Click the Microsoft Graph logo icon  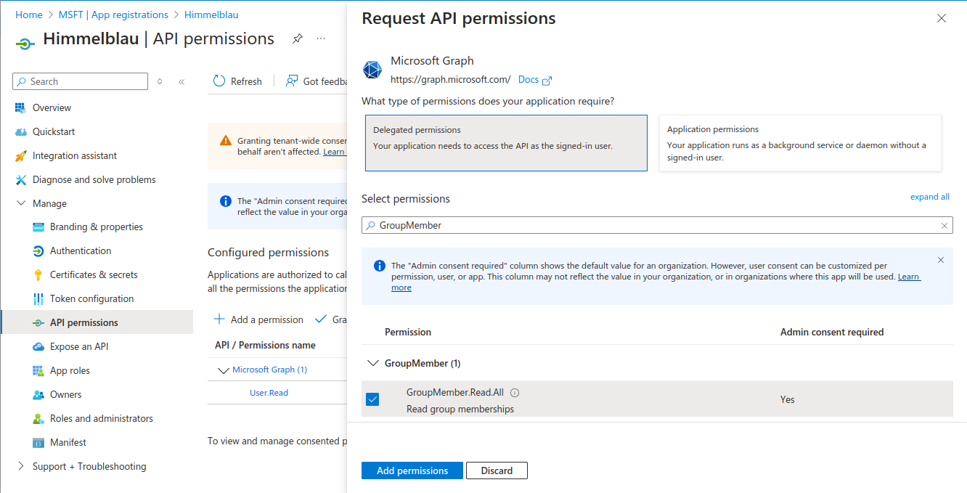372,70
